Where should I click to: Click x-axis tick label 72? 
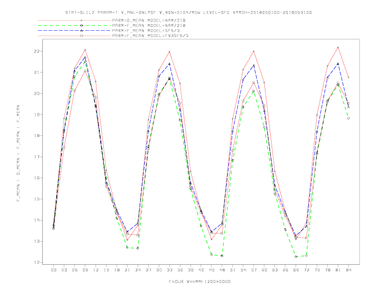pyautogui.click(x=307, y=270)
